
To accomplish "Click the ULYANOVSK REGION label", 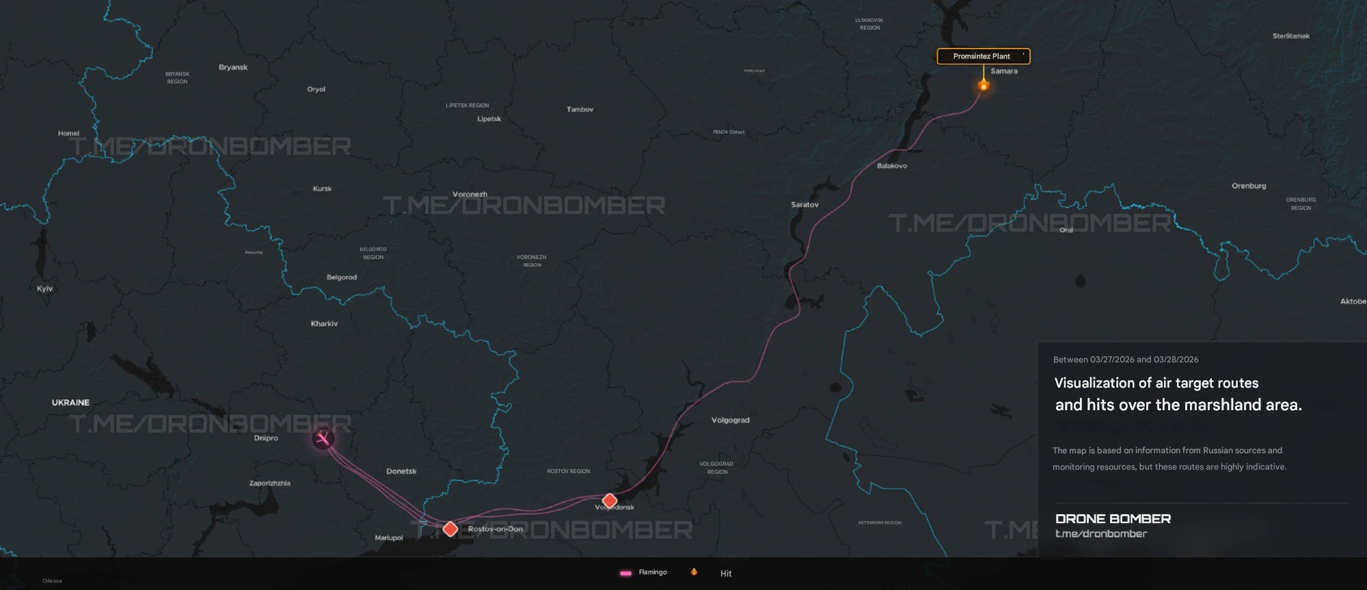I will pos(869,24).
